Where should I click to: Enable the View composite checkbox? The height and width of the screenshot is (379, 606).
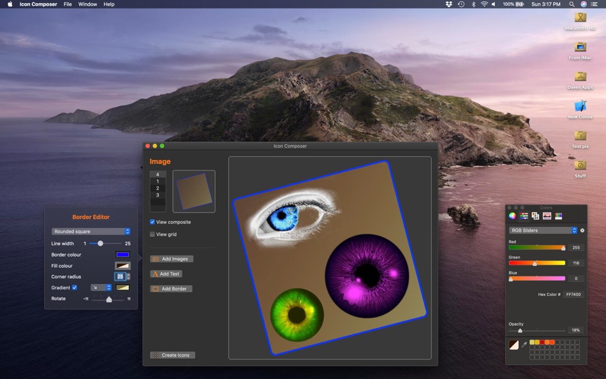click(x=152, y=222)
